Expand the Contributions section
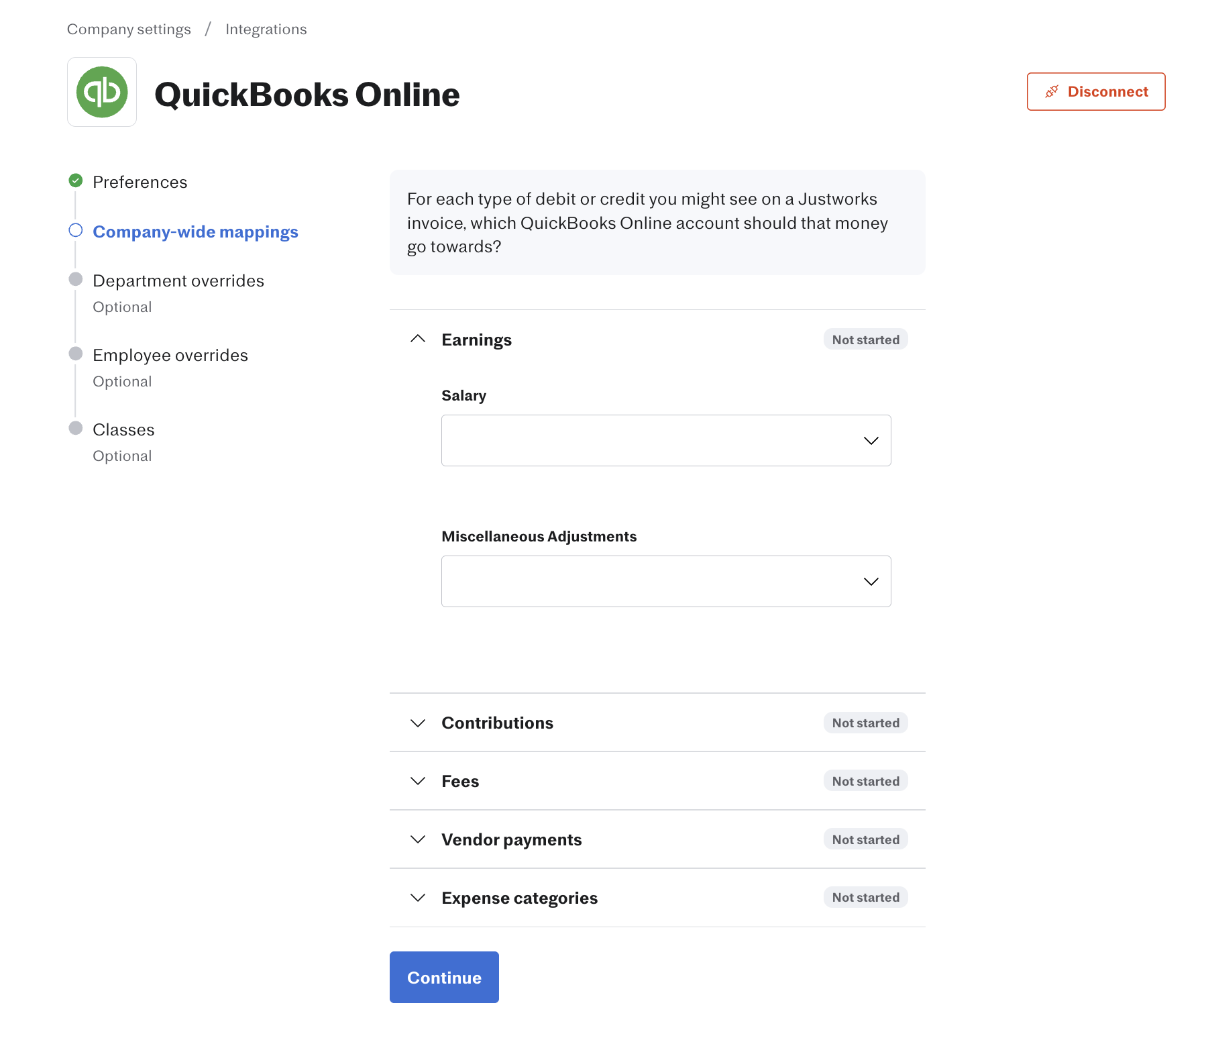The height and width of the screenshot is (1044, 1206). pyautogui.click(x=657, y=723)
